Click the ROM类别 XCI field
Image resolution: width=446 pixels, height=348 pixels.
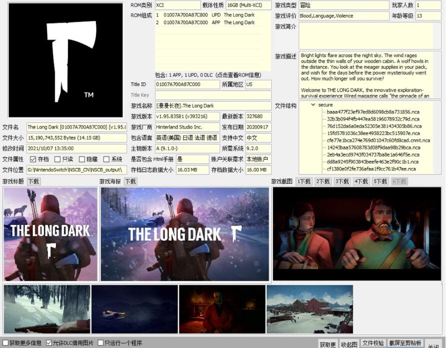[x=178, y=5]
